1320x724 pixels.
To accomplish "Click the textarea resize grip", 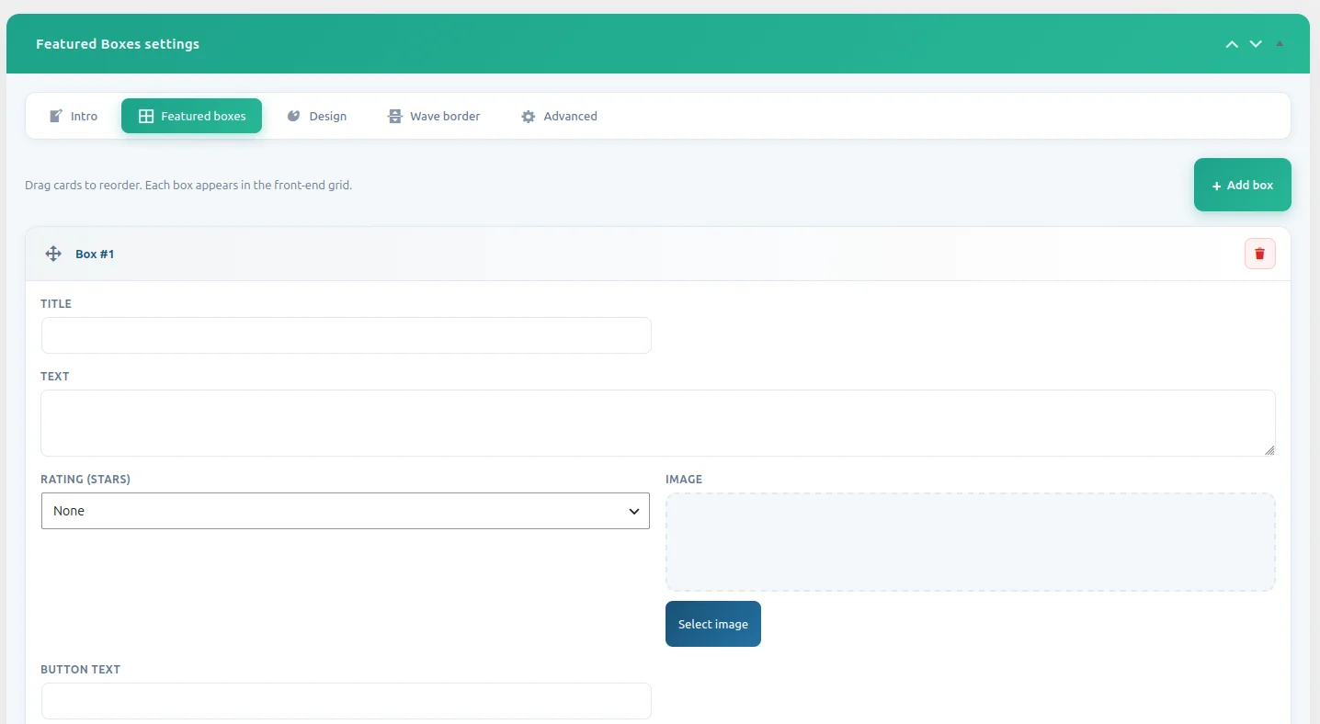I will pyautogui.click(x=1269, y=450).
